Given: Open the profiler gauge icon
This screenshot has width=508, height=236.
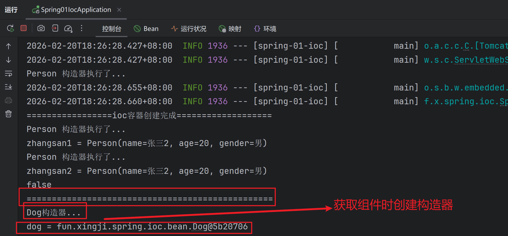Looking at the screenshot, I should click(x=68, y=28).
